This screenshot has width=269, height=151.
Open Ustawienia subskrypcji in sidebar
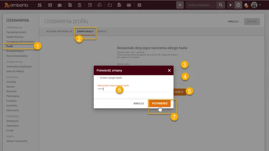(x=19, y=67)
